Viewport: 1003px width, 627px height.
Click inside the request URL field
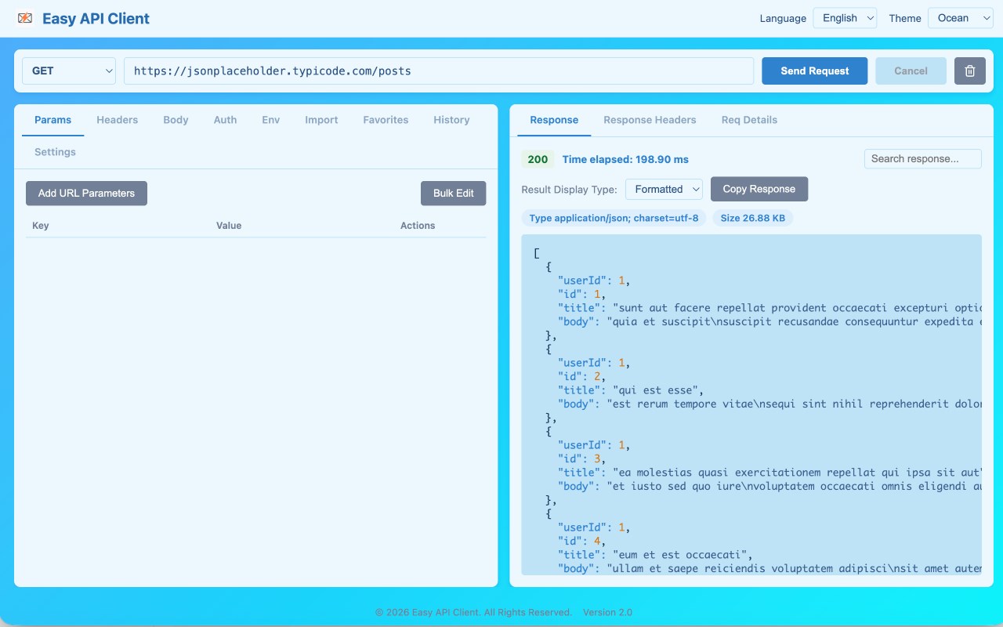pos(439,71)
